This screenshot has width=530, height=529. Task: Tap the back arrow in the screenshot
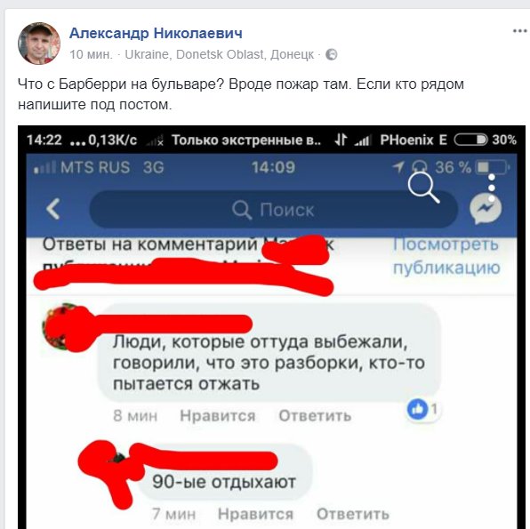53,209
